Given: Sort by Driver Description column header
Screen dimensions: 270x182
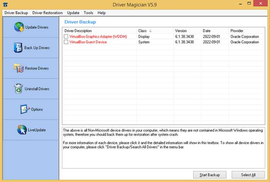Looking at the screenshot, I should coord(99,31).
